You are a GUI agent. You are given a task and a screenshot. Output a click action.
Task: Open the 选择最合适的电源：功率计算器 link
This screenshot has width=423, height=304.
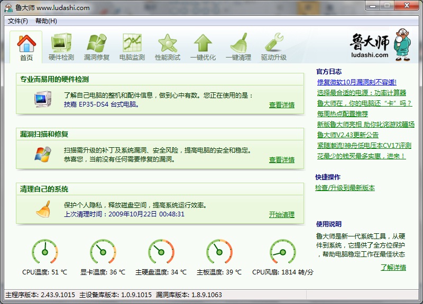[x=362, y=93]
